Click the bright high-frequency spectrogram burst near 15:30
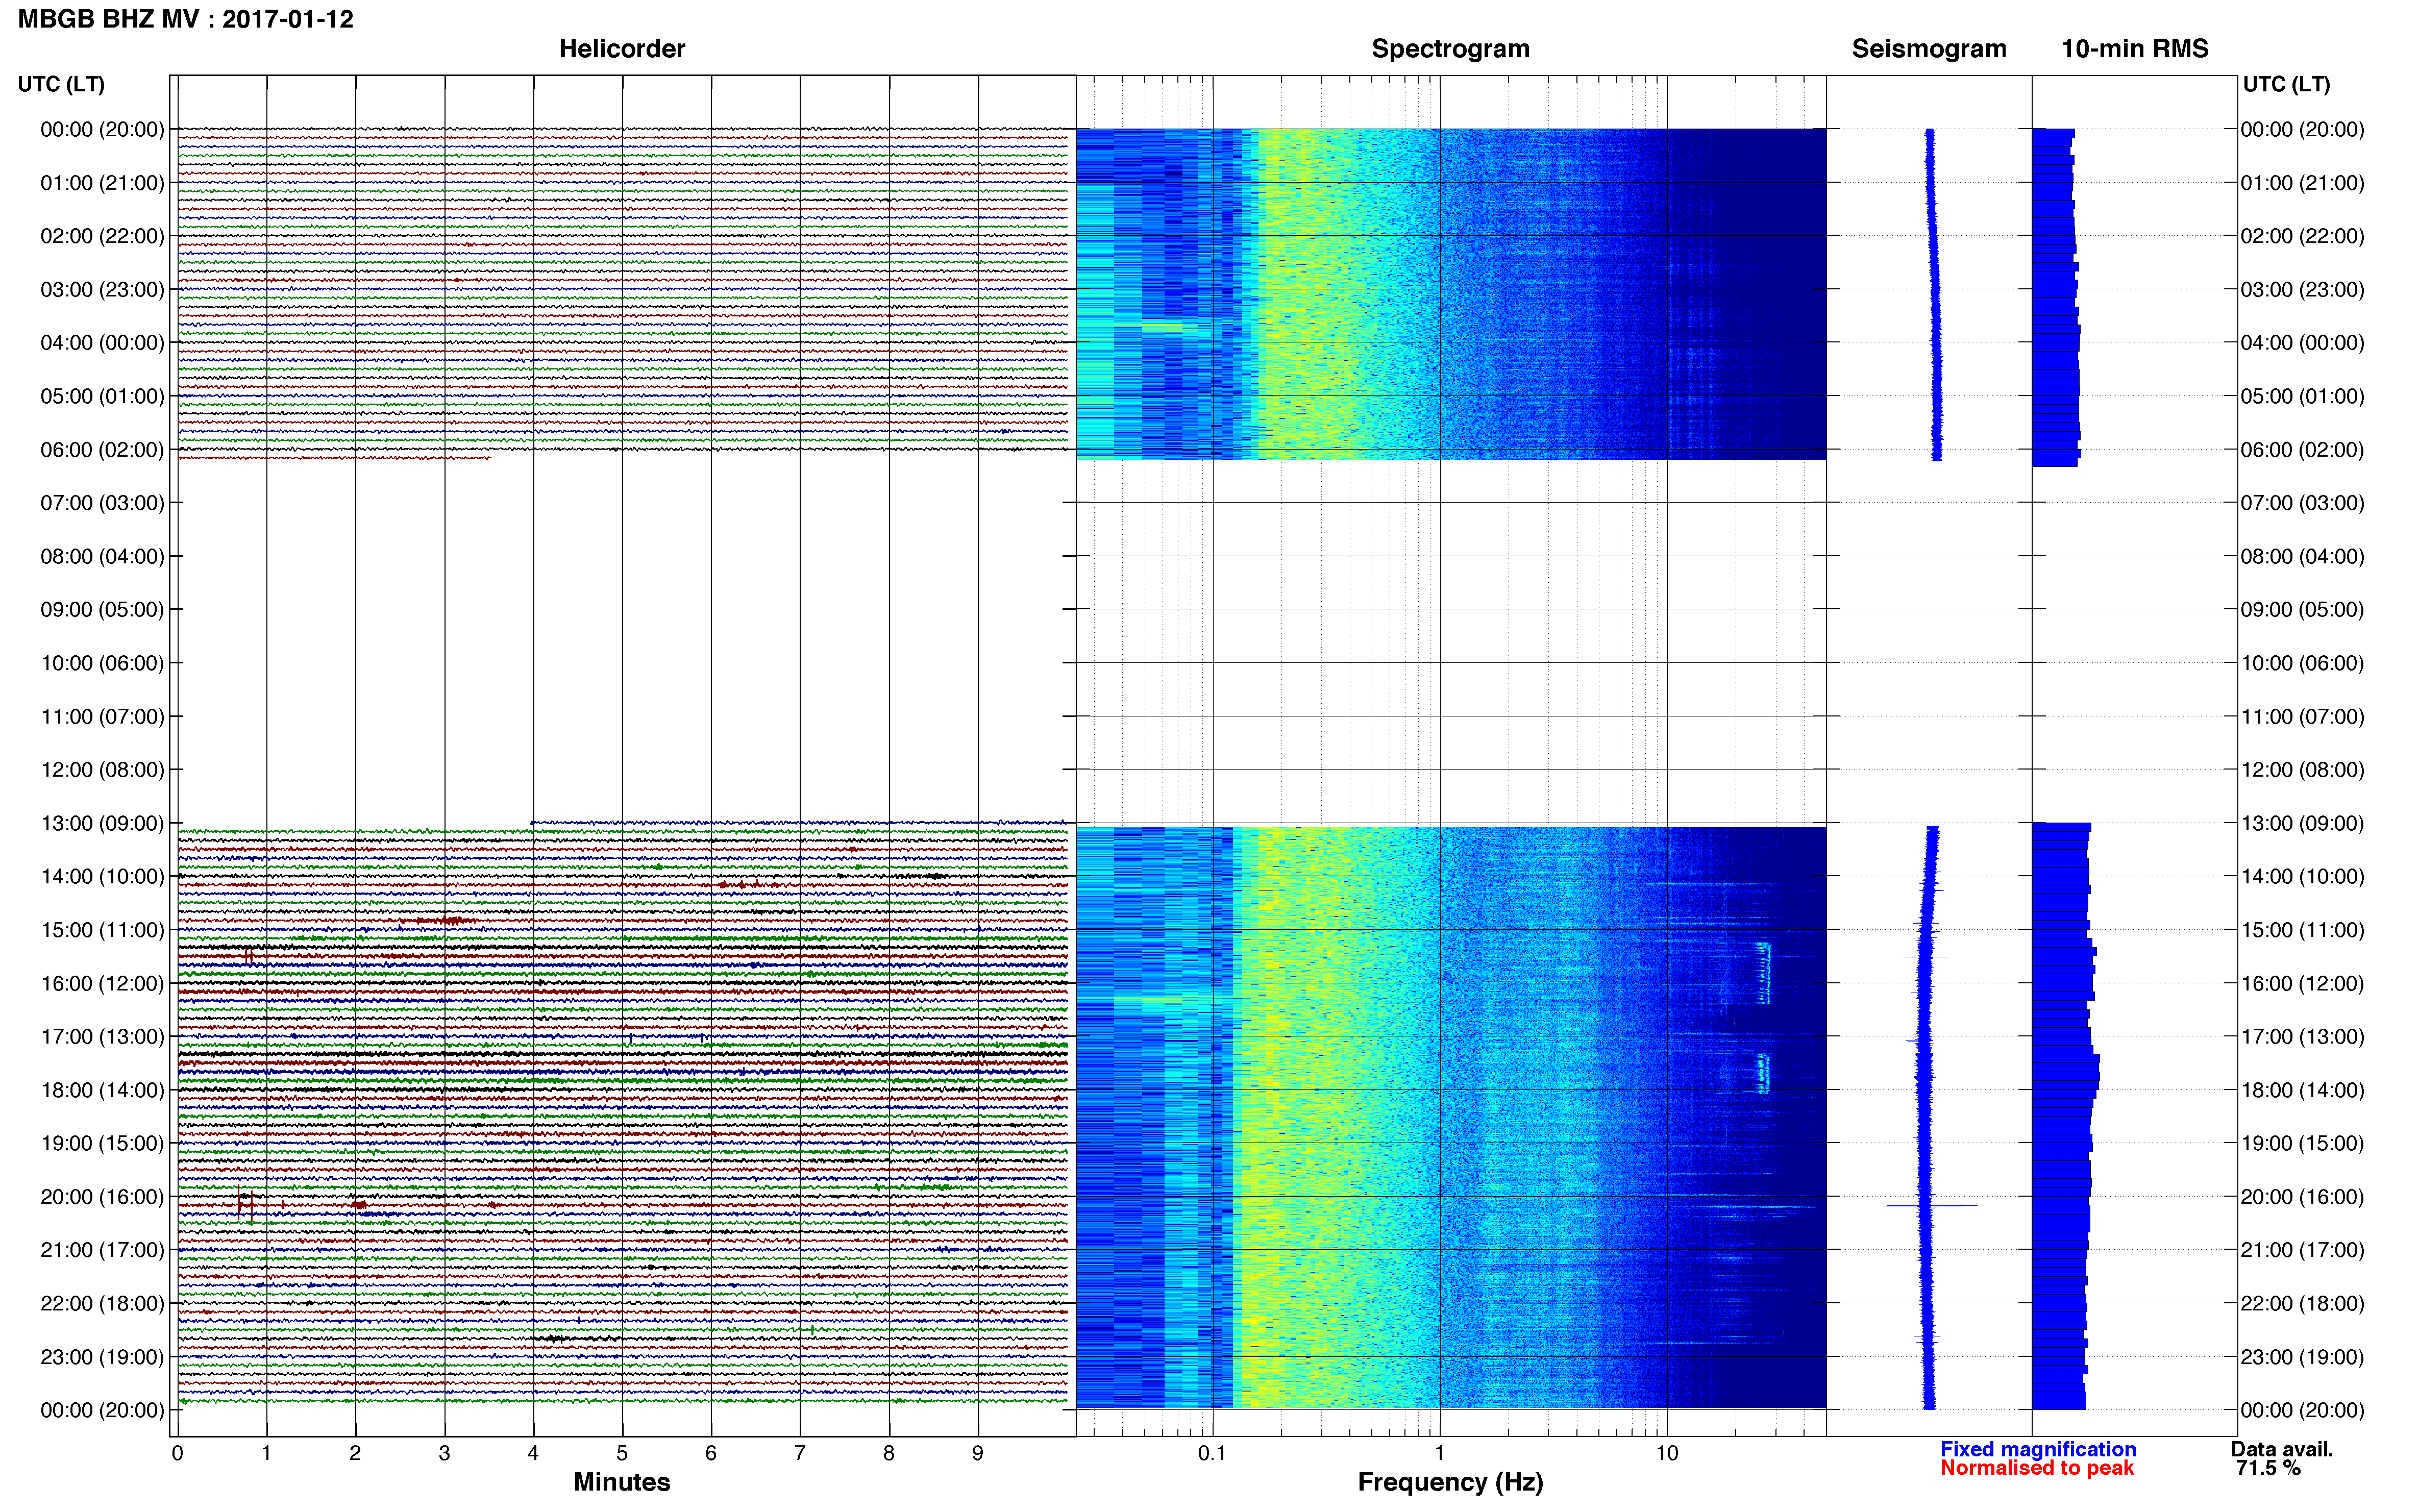 [1764, 973]
